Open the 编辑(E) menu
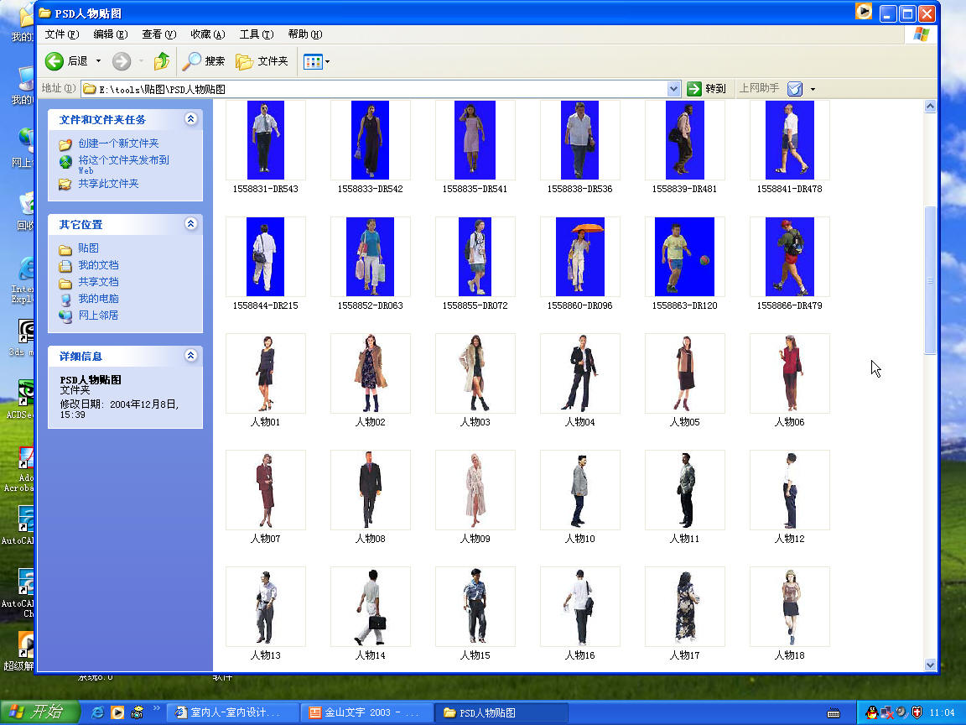 [111, 34]
